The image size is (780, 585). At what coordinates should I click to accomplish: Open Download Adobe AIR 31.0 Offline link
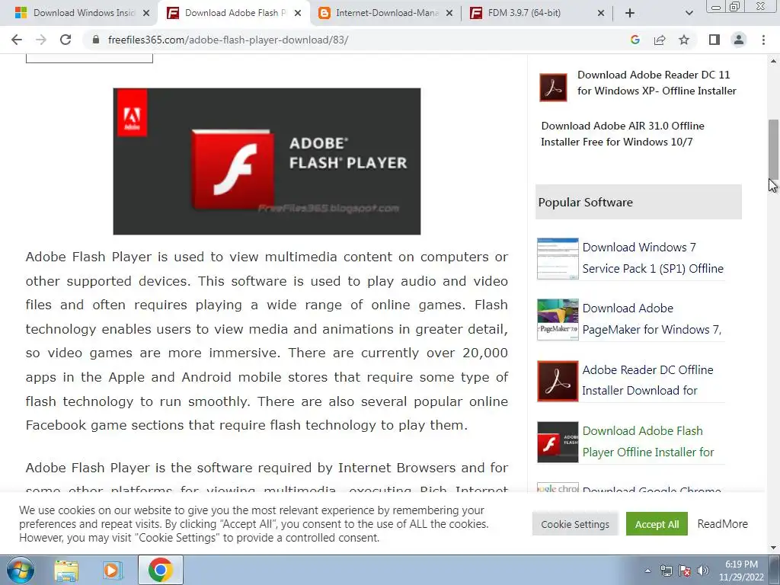point(622,134)
